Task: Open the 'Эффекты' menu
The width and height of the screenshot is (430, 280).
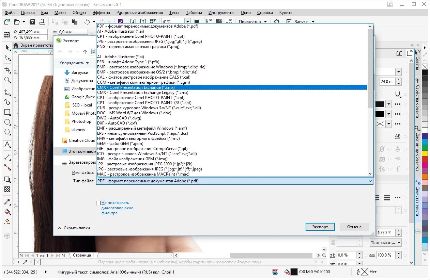Action: 101,13
